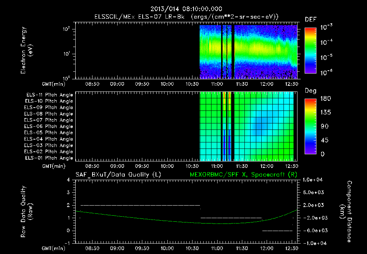Click the 10^2 energy axis tick label
The height and width of the screenshot is (254, 367).
(x=66, y=29)
